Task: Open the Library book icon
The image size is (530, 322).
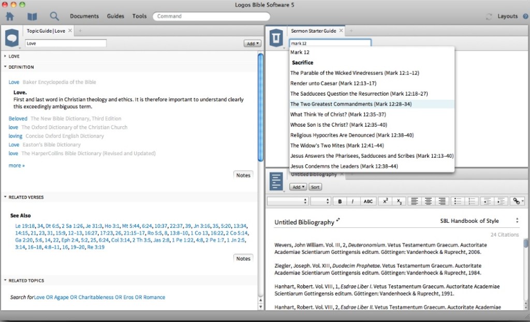Action: pos(32,17)
